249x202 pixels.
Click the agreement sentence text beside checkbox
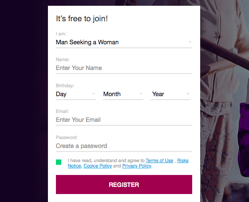coord(128,163)
